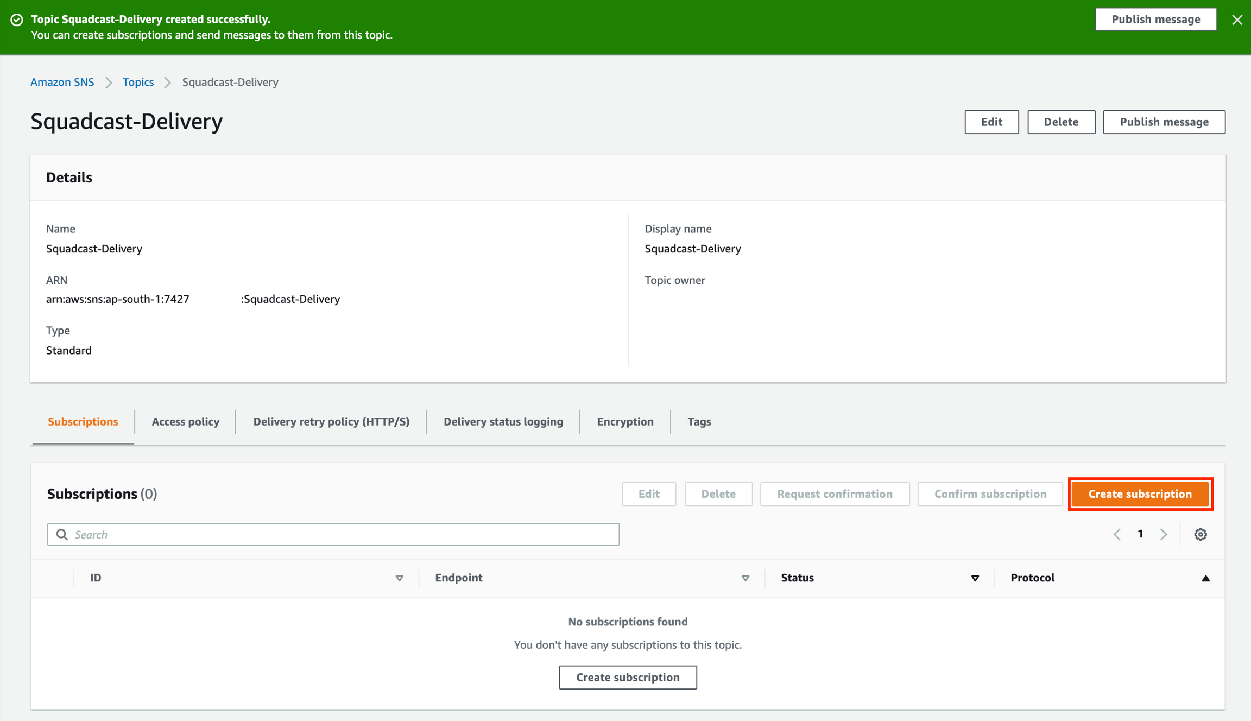Click the Protocol column header
Viewport: 1251px width, 721px height.
[x=1032, y=578]
